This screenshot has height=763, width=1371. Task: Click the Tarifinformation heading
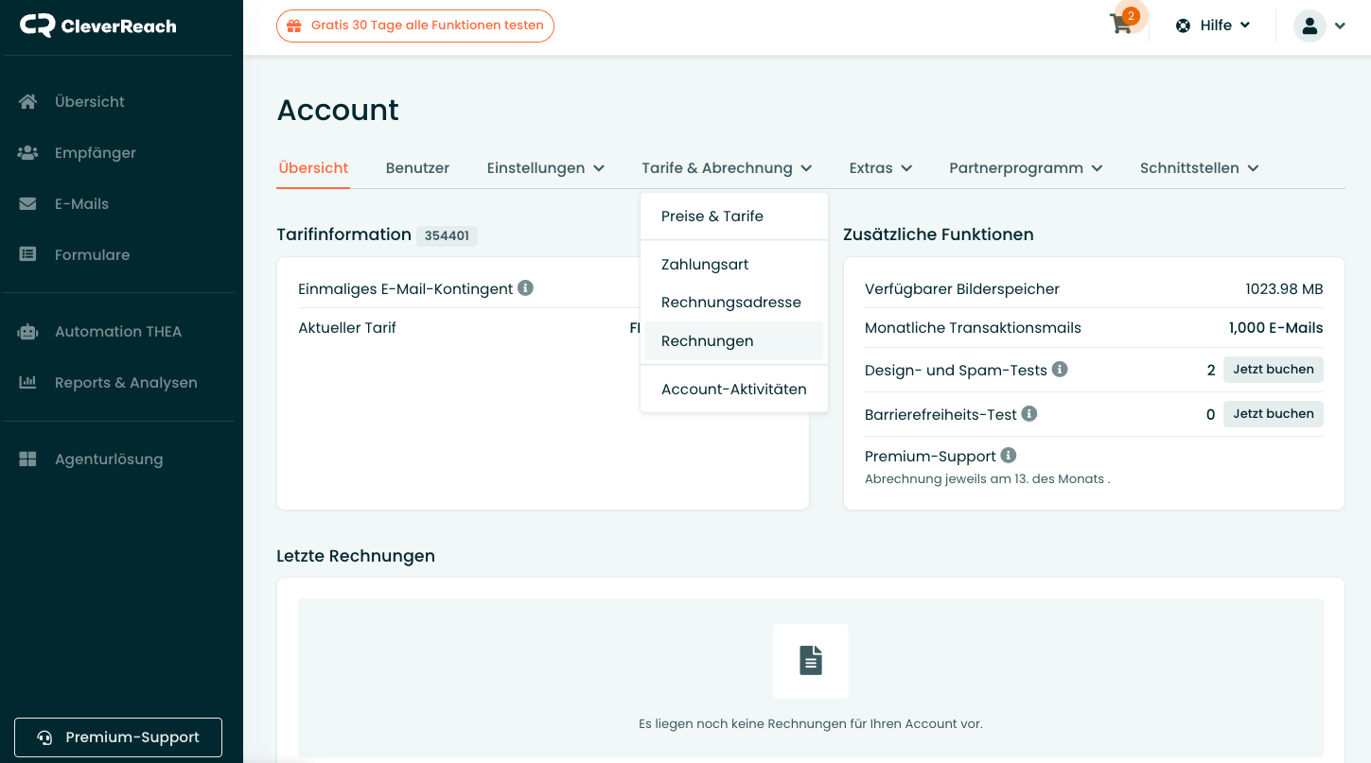343,234
